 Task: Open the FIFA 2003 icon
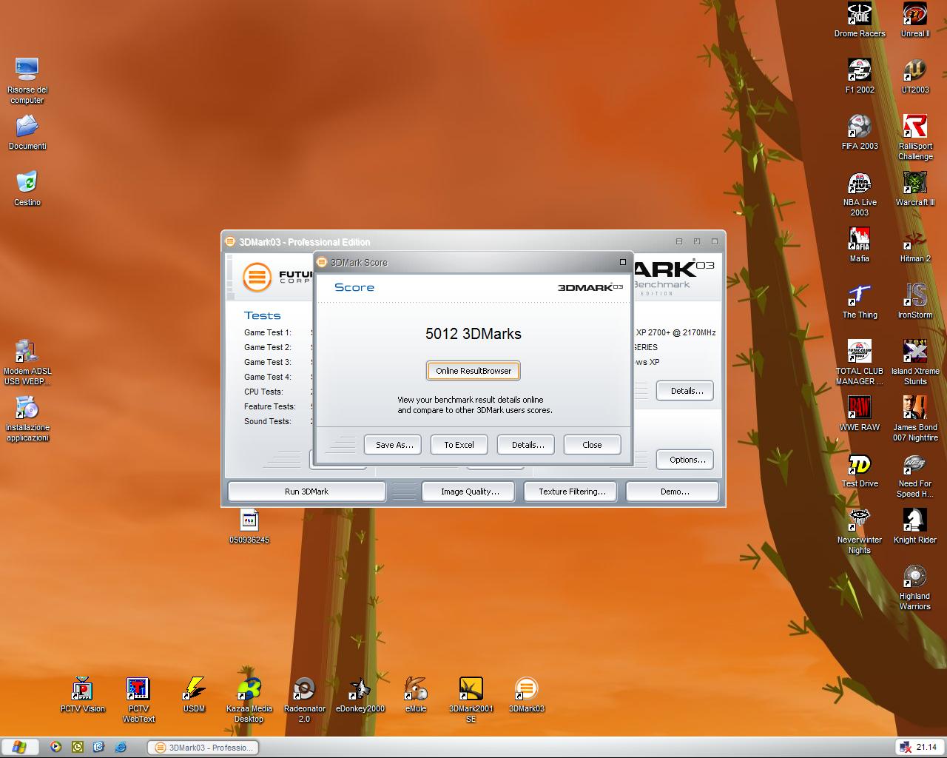(859, 133)
